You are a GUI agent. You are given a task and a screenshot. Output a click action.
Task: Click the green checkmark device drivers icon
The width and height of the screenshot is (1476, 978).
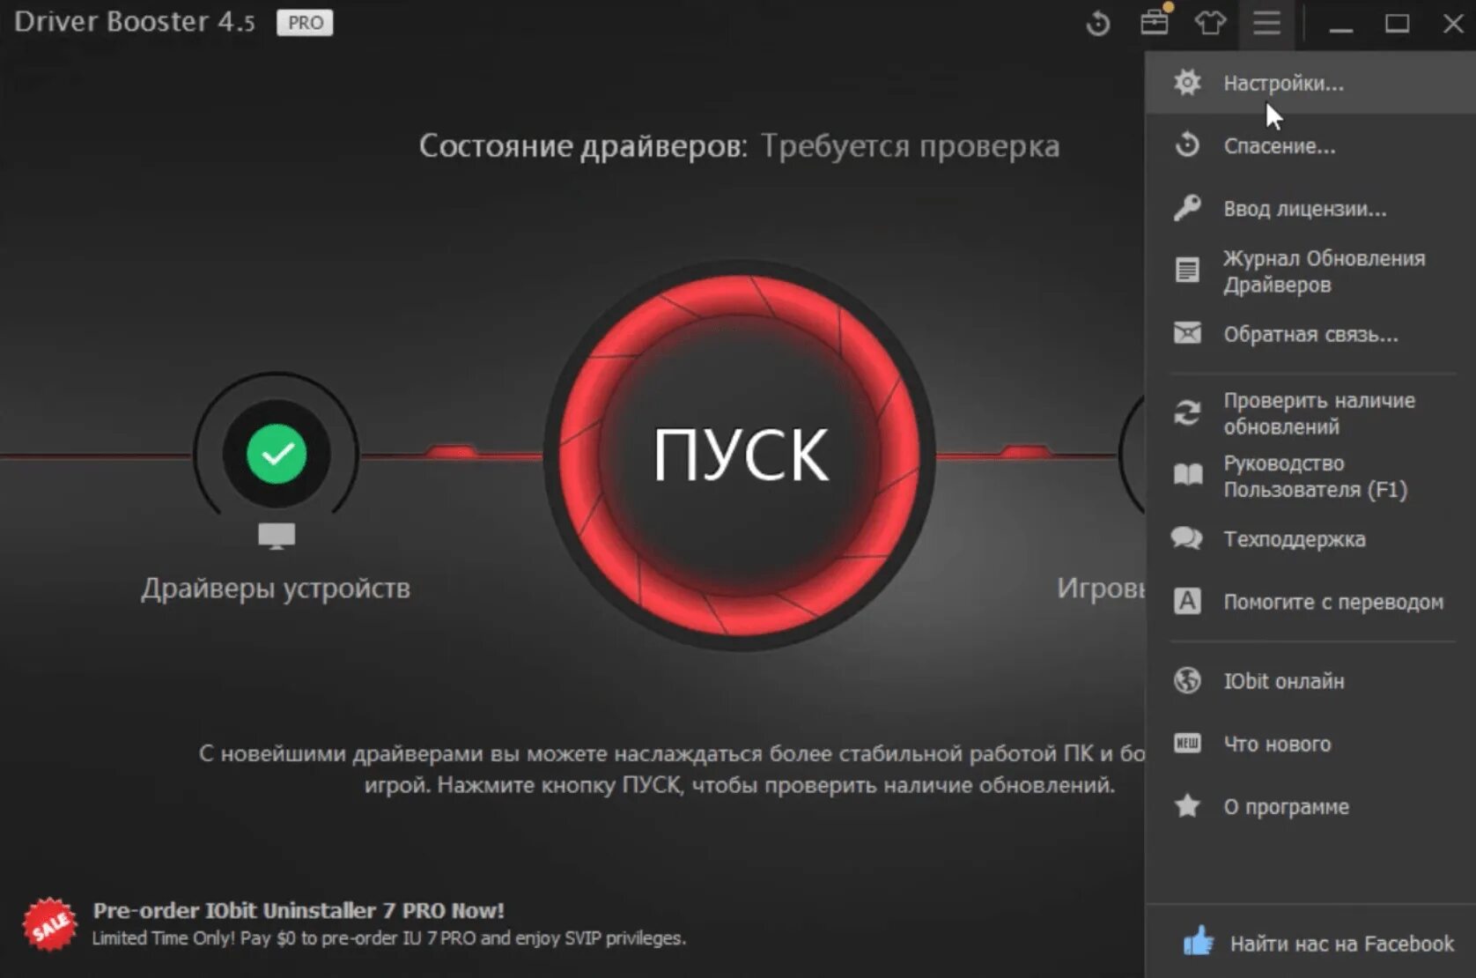[x=277, y=454]
